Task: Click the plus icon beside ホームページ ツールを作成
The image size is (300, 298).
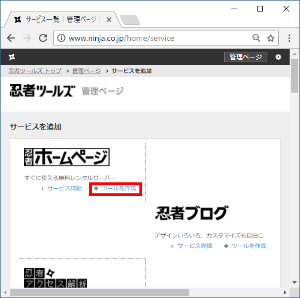Action: [x=96, y=189]
